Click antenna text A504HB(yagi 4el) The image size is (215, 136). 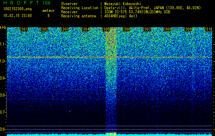point(121,16)
